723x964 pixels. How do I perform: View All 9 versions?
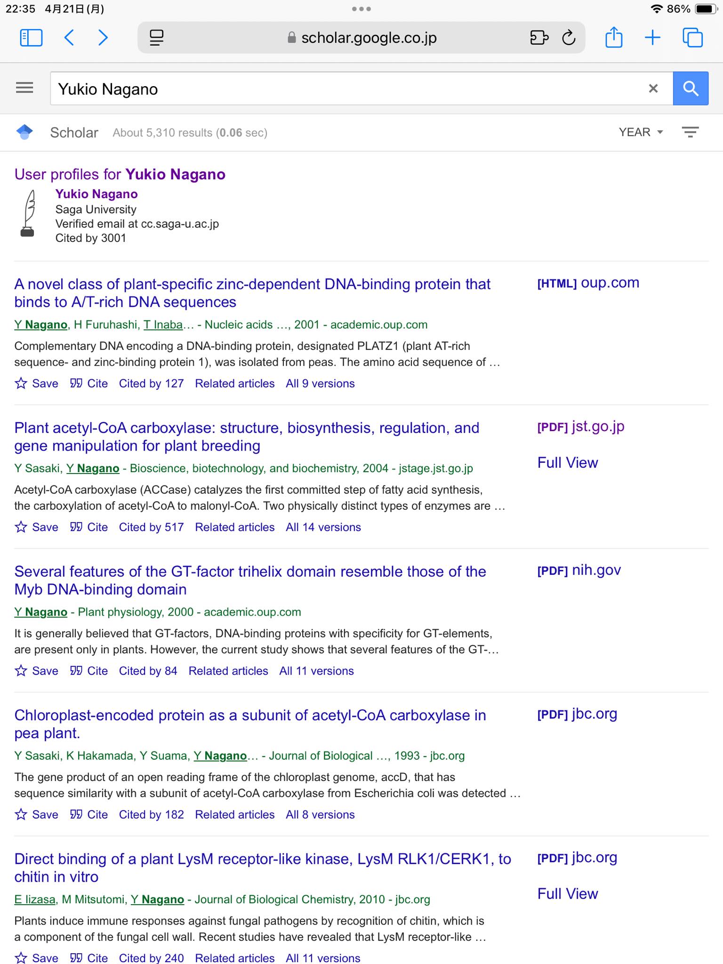[320, 384]
